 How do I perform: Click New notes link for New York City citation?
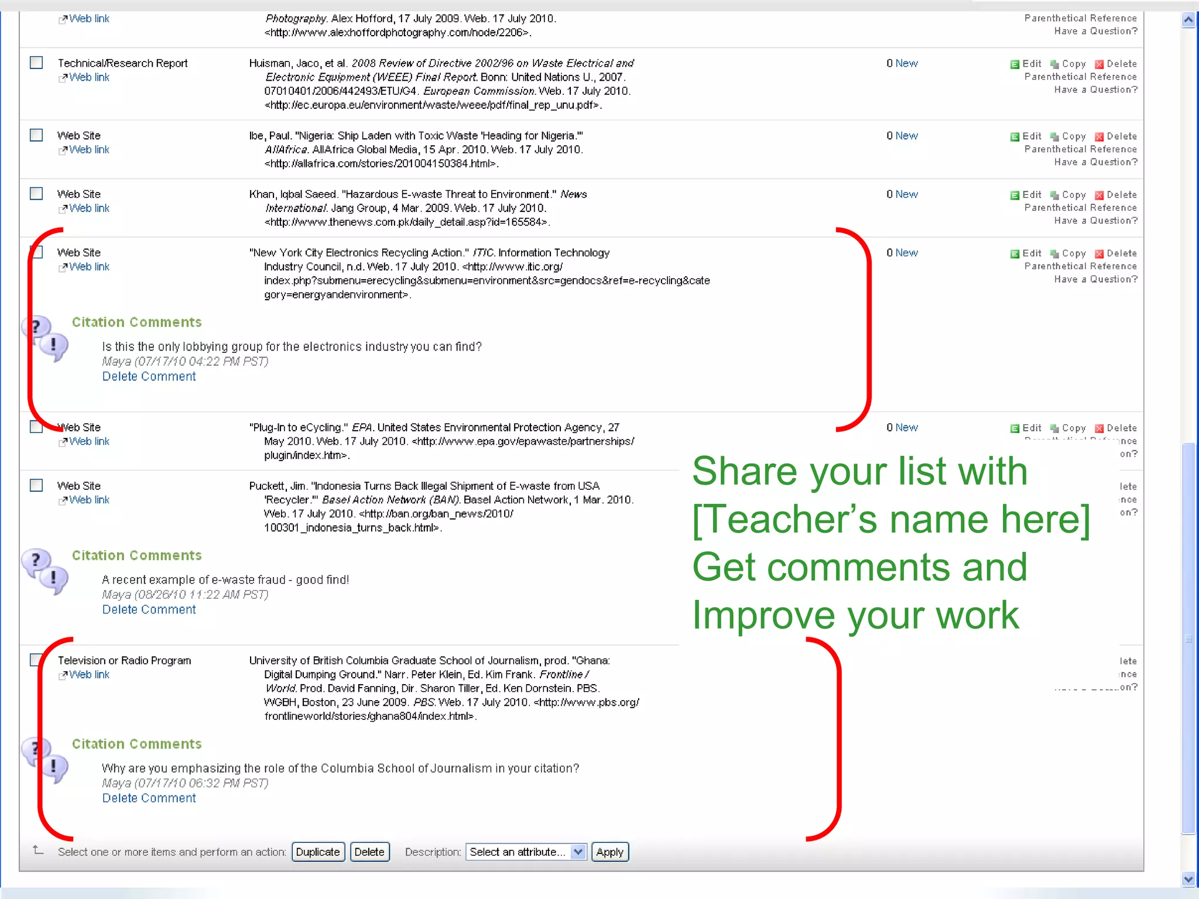pos(906,253)
